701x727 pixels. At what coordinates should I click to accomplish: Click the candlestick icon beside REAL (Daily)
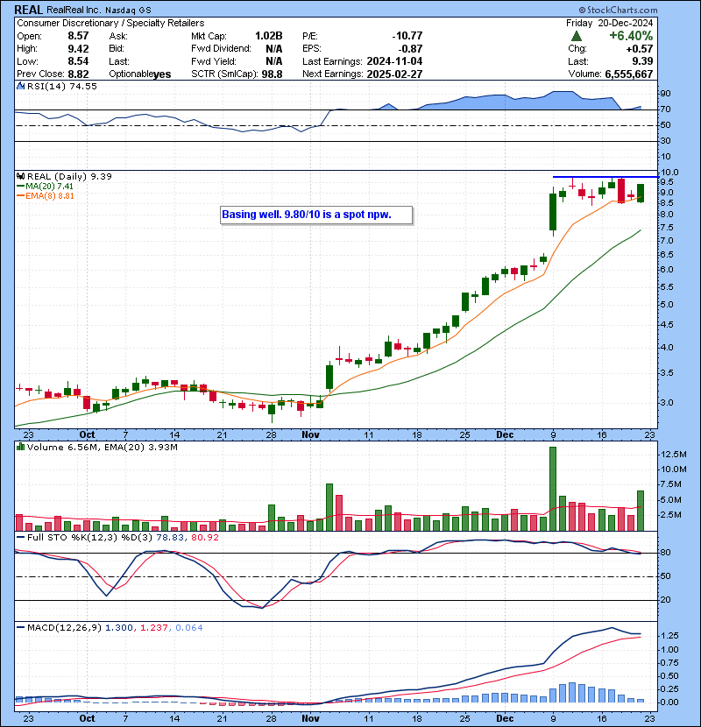click(x=20, y=176)
